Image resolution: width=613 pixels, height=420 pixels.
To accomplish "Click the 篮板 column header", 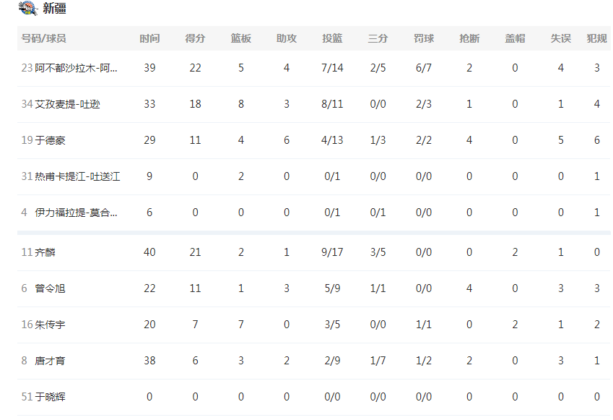I will point(241,38).
